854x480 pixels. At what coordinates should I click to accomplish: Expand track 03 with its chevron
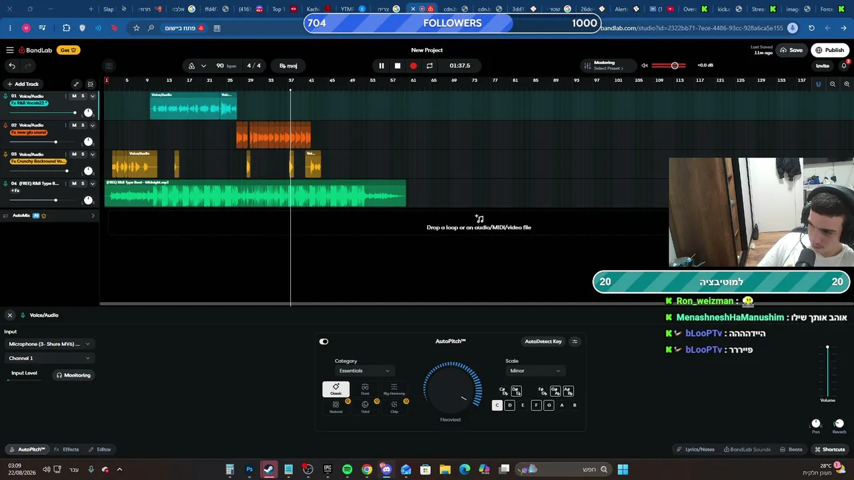pyautogui.click(x=92, y=154)
